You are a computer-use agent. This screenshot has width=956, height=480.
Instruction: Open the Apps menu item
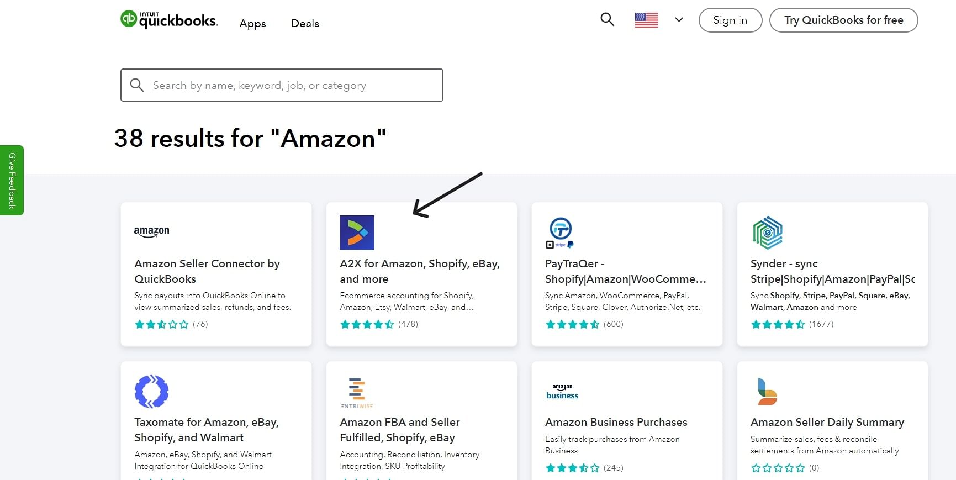pos(252,23)
